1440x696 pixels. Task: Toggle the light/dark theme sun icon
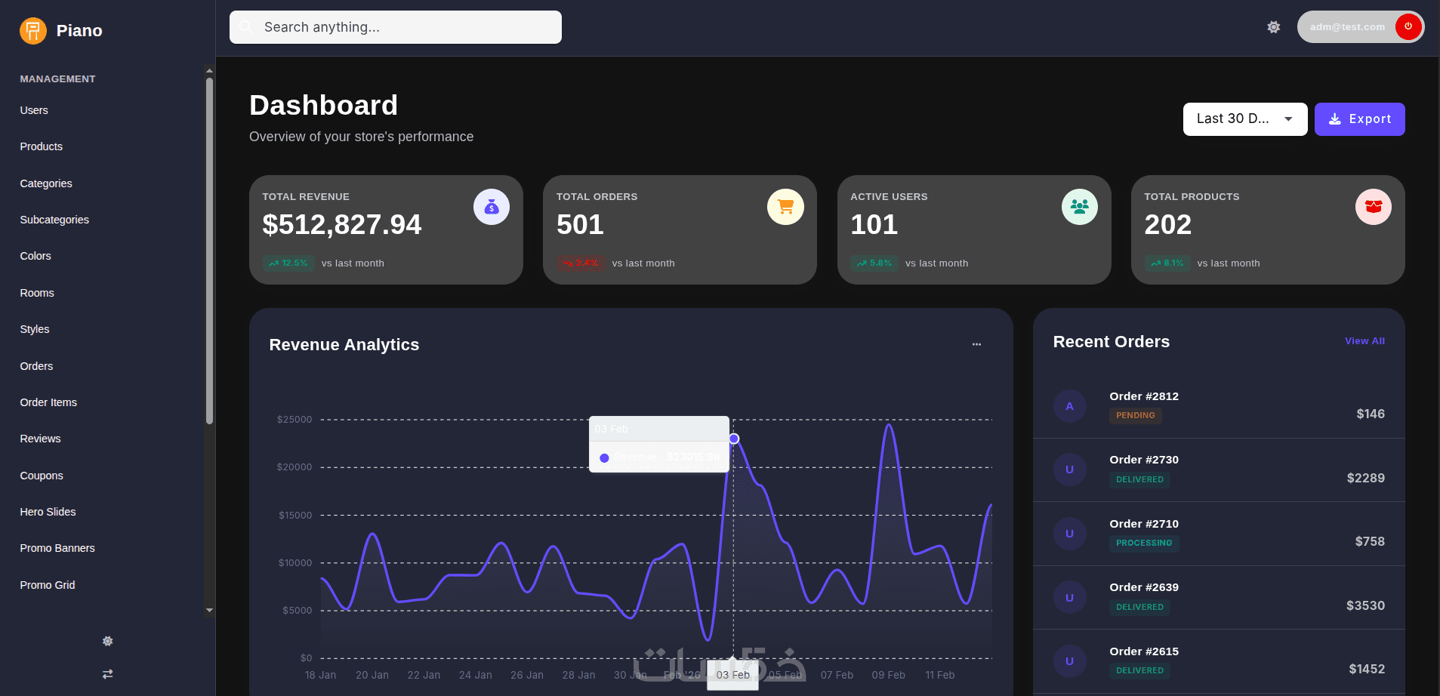[1274, 27]
